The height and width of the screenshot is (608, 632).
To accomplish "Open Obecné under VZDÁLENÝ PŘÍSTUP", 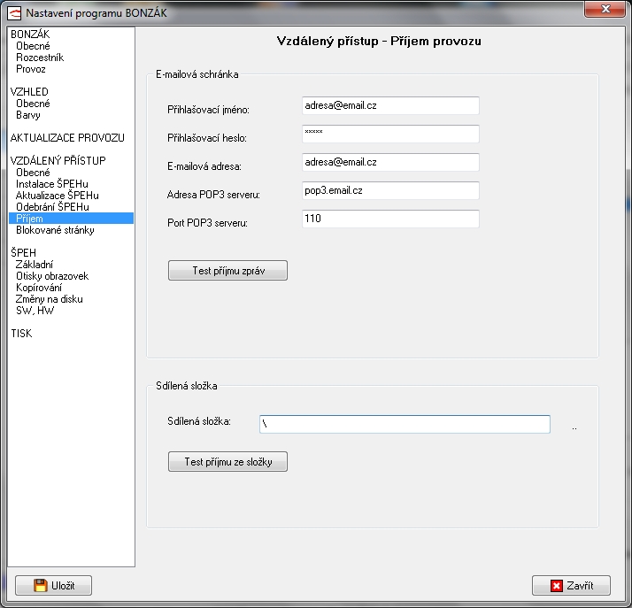I will click(x=33, y=173).
